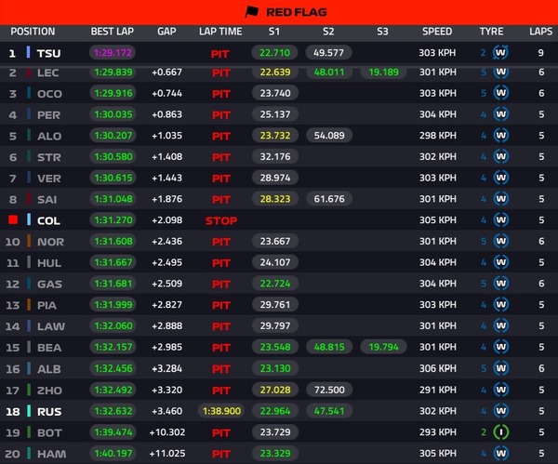Click the STOP status in COL row
Screen dimensions: 558x464
click(221, 220)
